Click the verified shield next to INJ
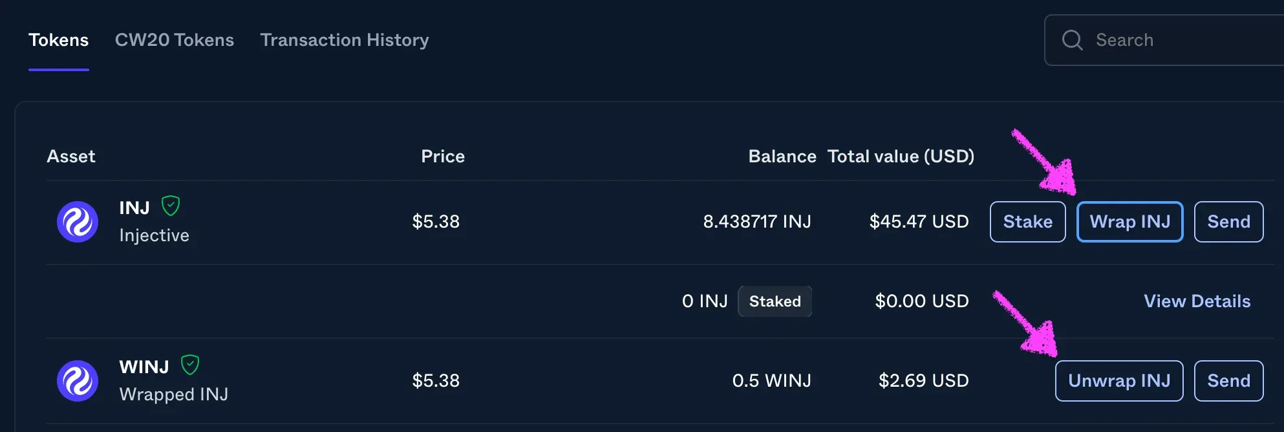This screenshot has height=432, width=1284. pos(171,206)
